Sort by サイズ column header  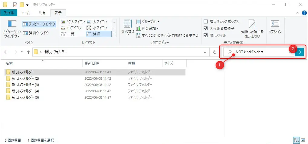(174, 63)
